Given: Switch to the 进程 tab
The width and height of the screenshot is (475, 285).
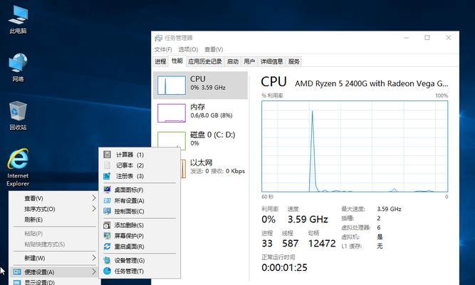Looking at the screenshot, I should [x=160, y=61].
